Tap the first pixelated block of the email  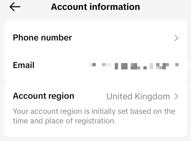92,65
